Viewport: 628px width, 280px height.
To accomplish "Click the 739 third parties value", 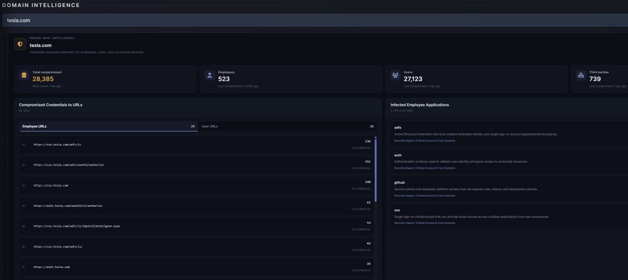I will point(595,79).
